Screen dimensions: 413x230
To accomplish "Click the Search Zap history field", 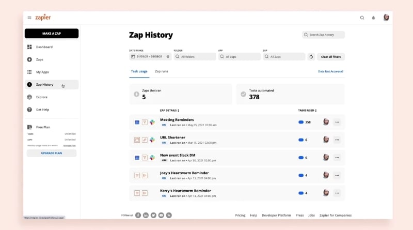I will click(x=324, y=35).
